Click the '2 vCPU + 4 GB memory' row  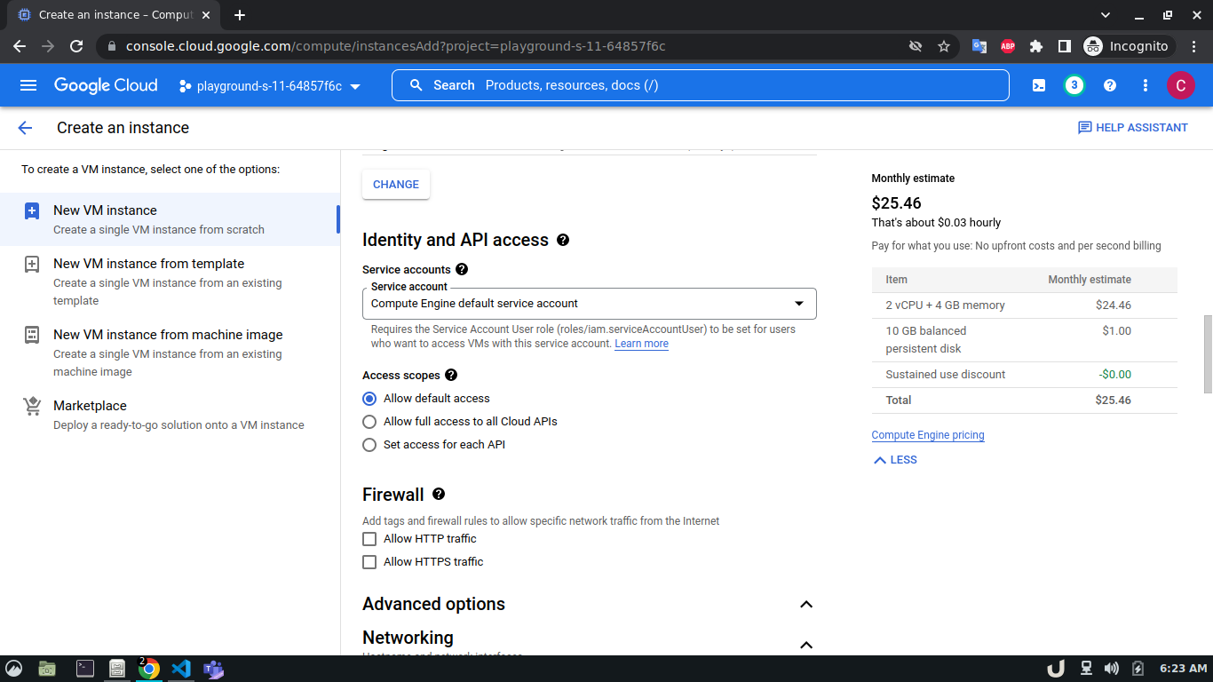coord(1024,305)
